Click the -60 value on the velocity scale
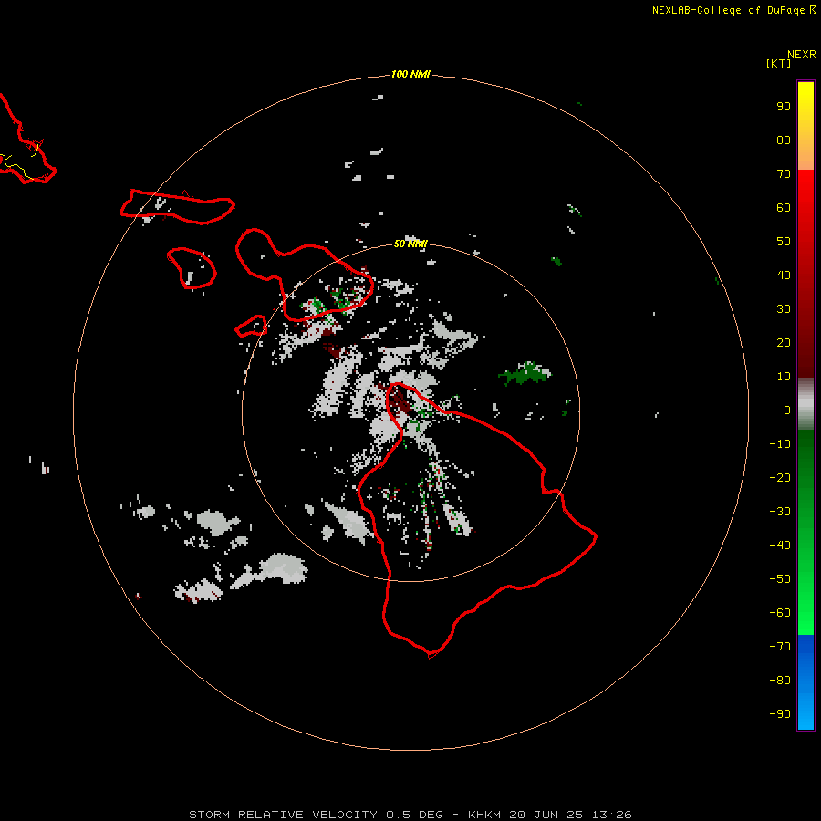The image size is (821, 821). (x=780, y=613)
